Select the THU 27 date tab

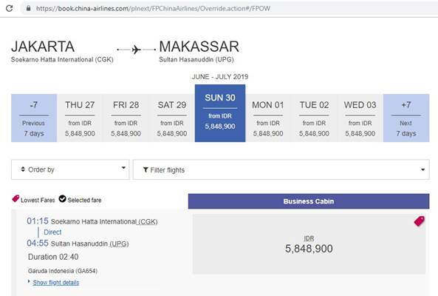click(80, 118)
